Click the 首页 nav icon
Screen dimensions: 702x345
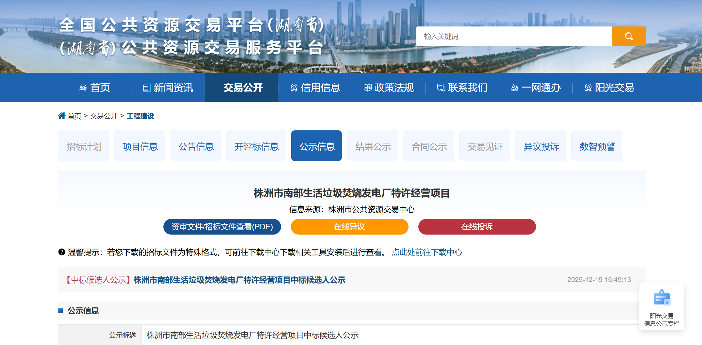tap(83, 88)
